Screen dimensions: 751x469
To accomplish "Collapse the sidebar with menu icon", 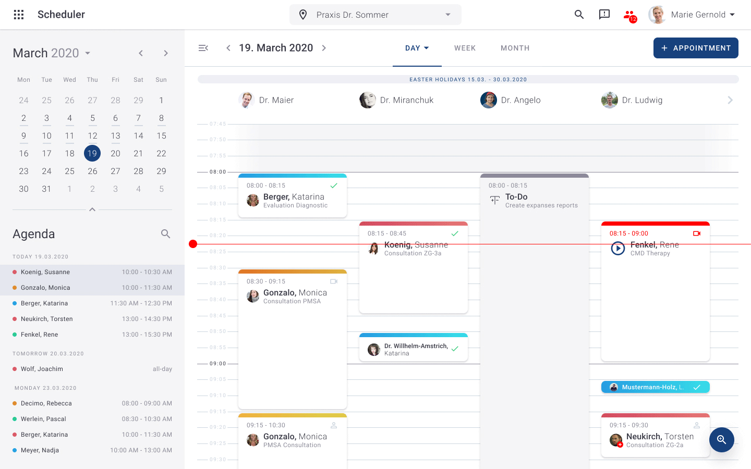I will click(203, 48).
